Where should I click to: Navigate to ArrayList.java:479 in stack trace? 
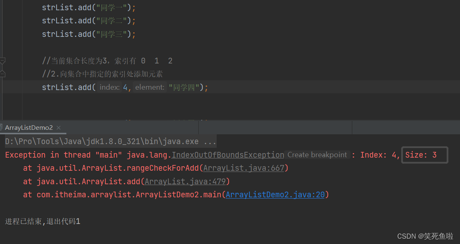[x=184, y=181]
